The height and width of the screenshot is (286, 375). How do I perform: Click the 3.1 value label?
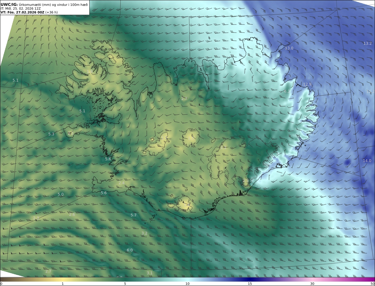150,273
